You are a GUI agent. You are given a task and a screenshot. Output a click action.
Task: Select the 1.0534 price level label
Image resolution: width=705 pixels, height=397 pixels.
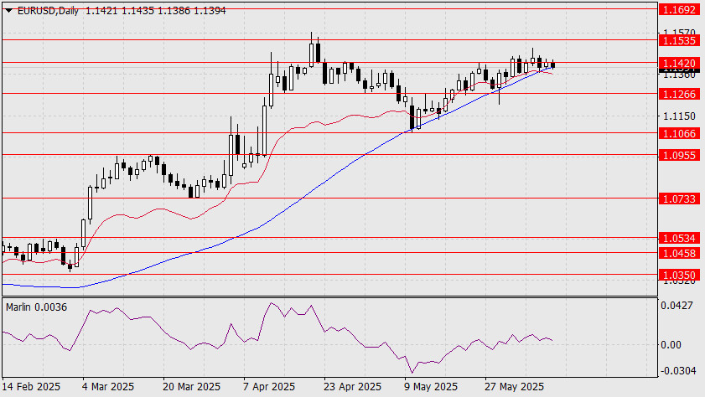pos(679,239)
